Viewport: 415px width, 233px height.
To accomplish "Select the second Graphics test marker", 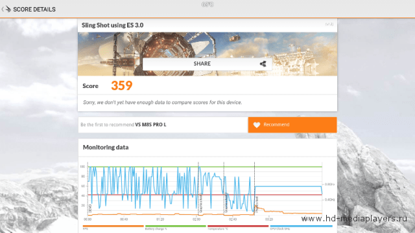I will [226, 203].
